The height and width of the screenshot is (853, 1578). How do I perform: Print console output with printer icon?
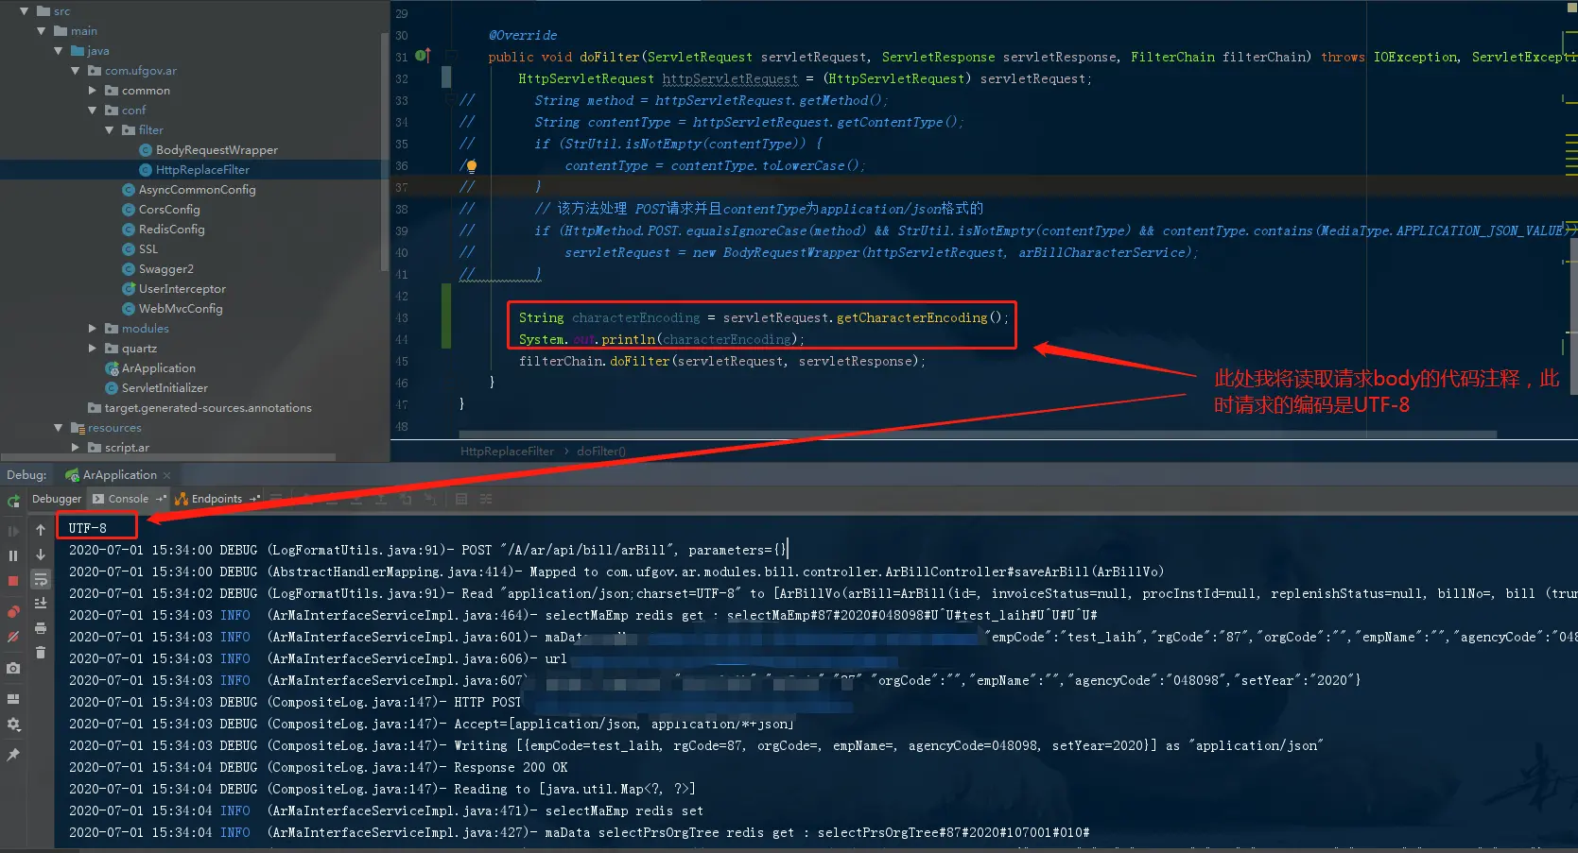[x=41, y=627]
